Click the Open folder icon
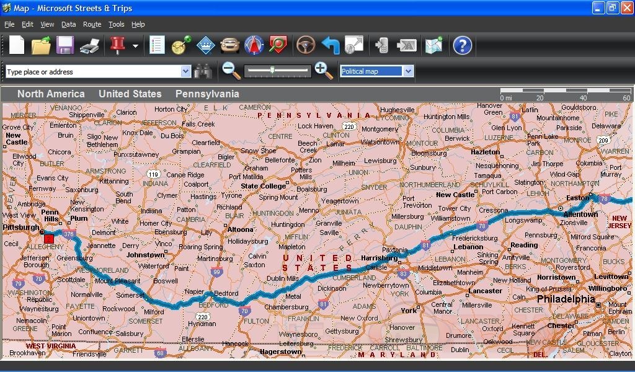The image size is (635, 372). [x=41, y=45]
